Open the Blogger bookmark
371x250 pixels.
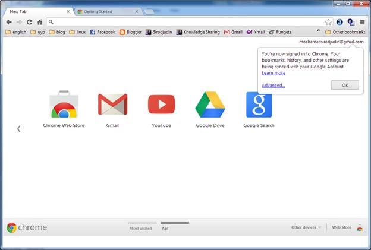tap(130, 32)
